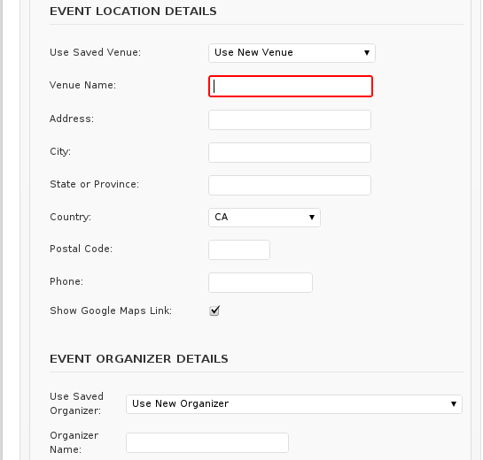
Task: Click the State or Province label
Action: point(94,184)
